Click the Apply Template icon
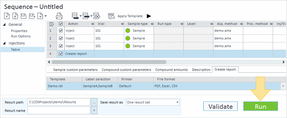 point(111,16)
